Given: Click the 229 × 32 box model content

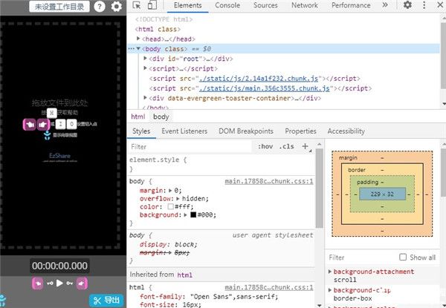Looking at the screenshot, I should tap(382, 194).
